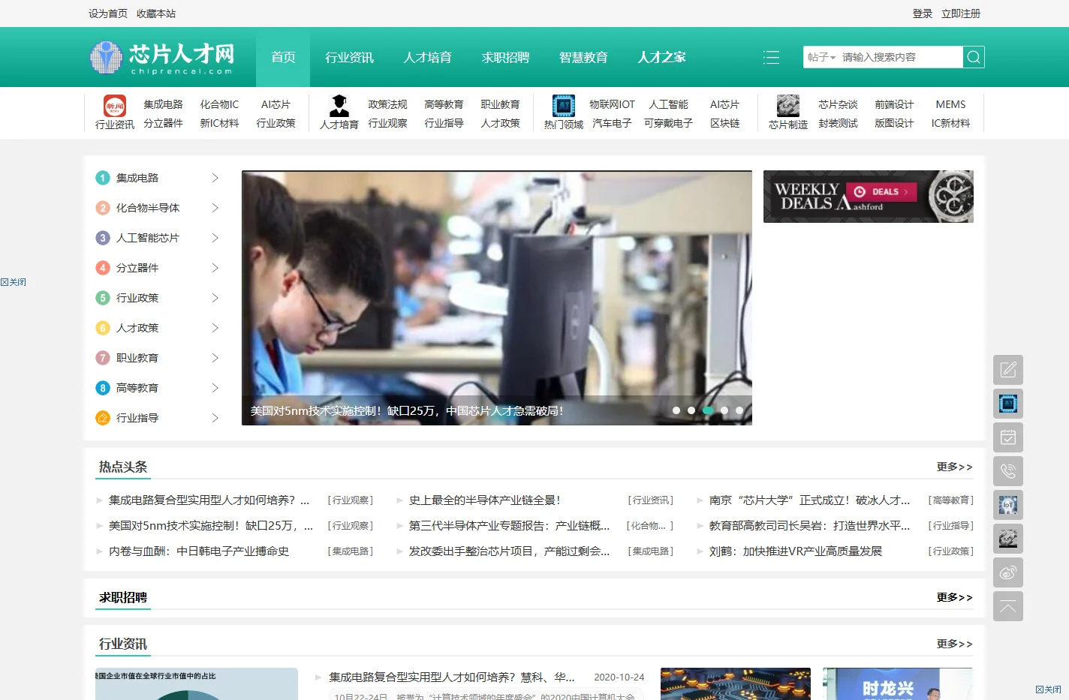Click the pencil edit icon in right sidebar

(x=1008, y=370)
